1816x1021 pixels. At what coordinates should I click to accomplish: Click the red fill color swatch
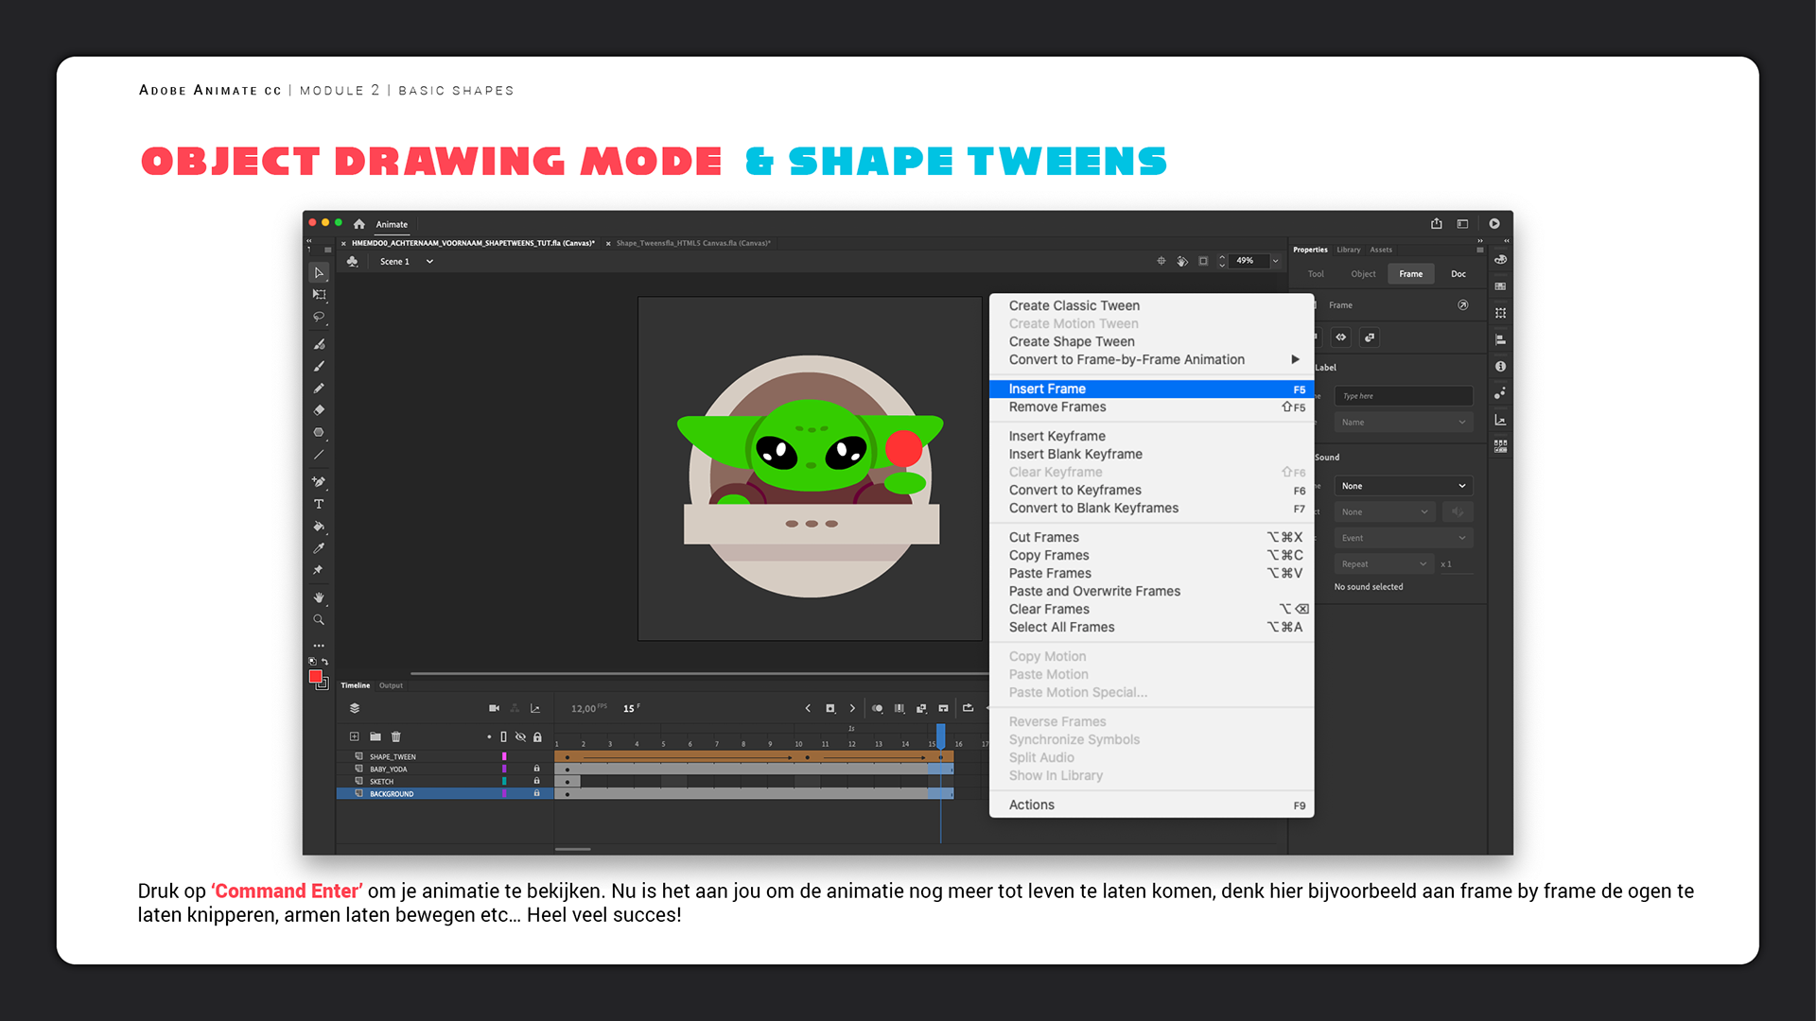pos(316,677)
